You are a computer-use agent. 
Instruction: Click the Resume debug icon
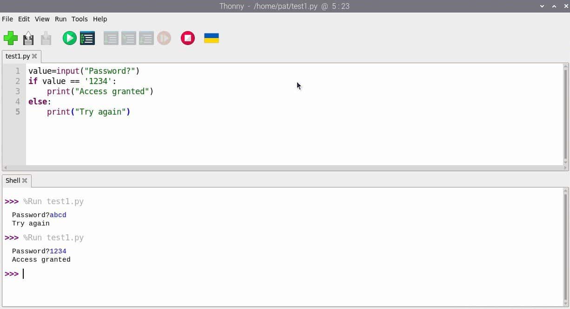click(x=164, y=38)
